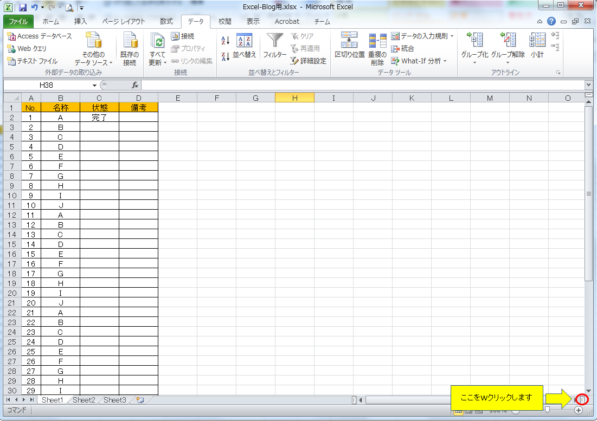Apply グループ化 (Group) to selection
Screen dimensions: 597x421
coord(474,43)
